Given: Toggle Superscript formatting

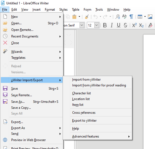Looking at the screenshot, I should pyautogui.click(x=134, y=25).
